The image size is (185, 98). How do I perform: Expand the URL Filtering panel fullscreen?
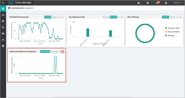(180, 17)
